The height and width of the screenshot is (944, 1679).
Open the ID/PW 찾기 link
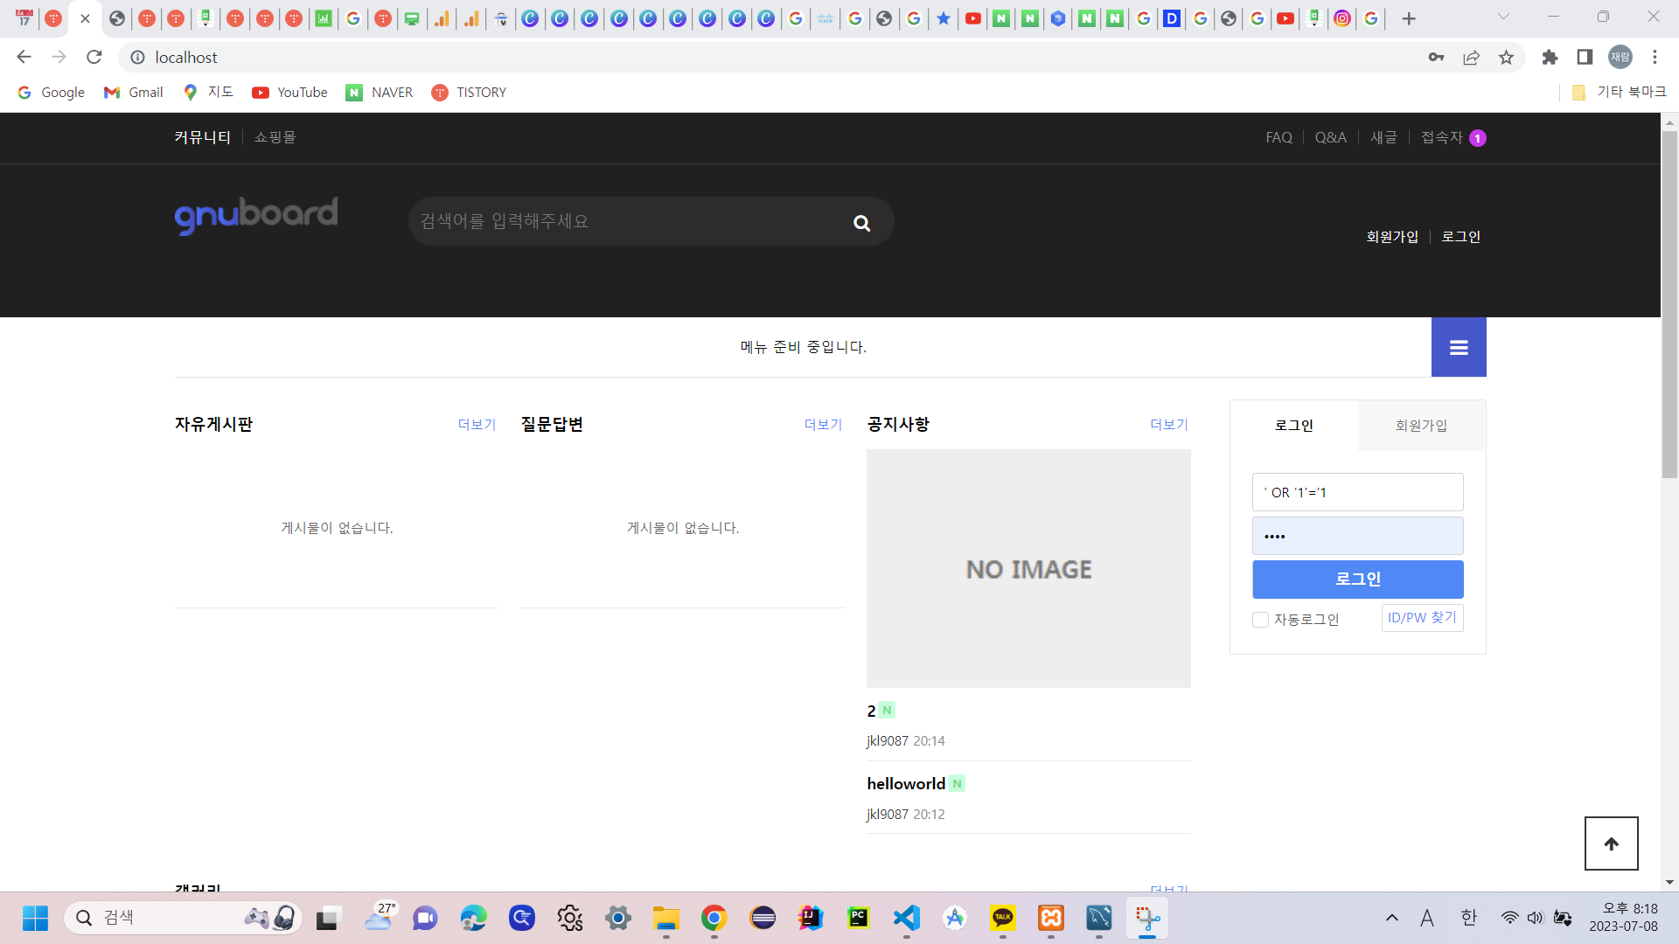pyautogui.click(x=1422, y=618)
